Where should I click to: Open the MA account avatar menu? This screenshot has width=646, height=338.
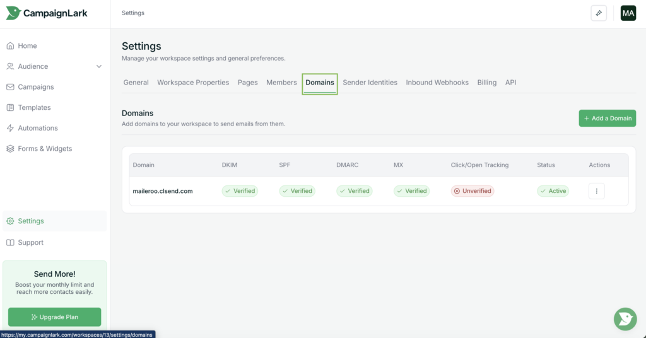click(x=628, y=13)
